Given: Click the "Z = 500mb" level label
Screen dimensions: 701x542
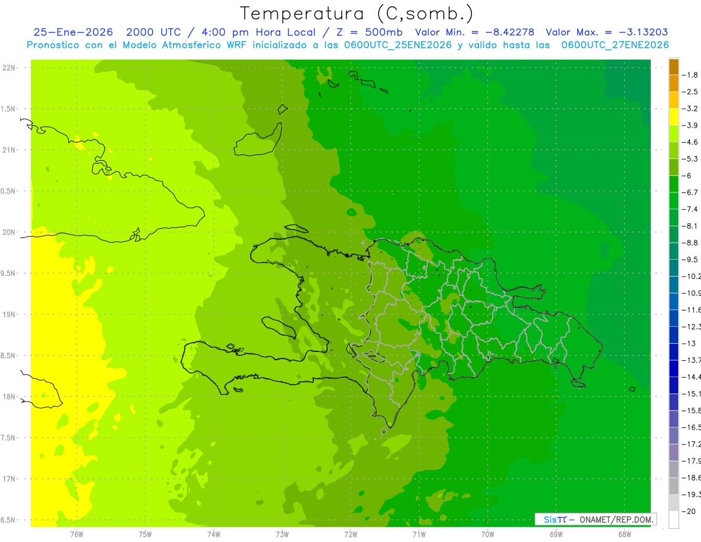Looking at the screenshot, I should pos(369,32).
